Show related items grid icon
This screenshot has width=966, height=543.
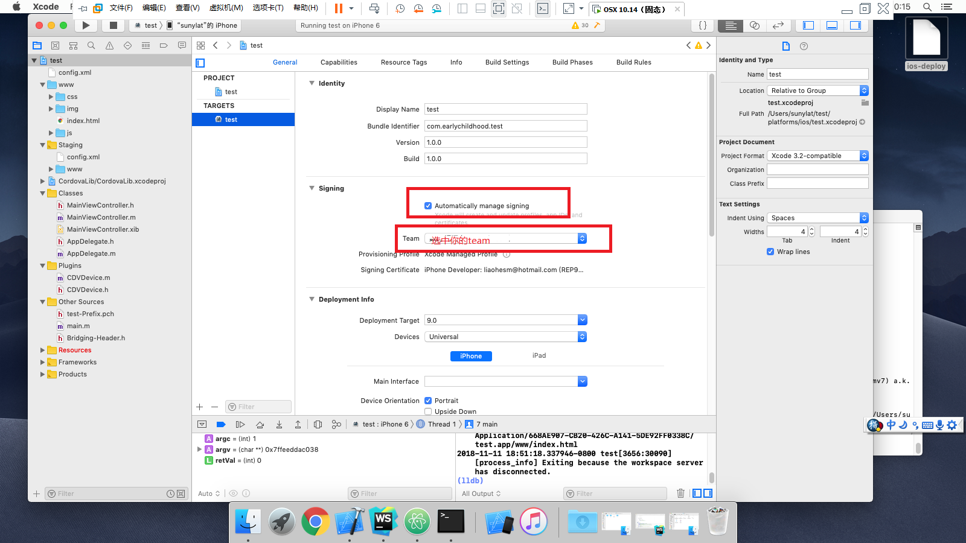coord(200,45)
